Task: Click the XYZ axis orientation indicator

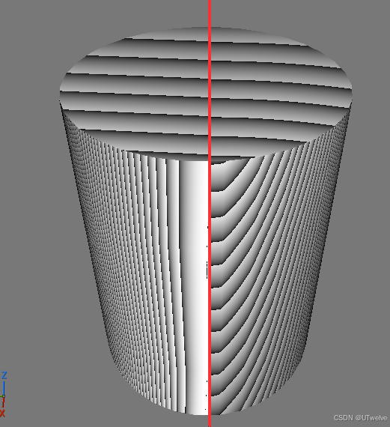Action: point(4,393)
